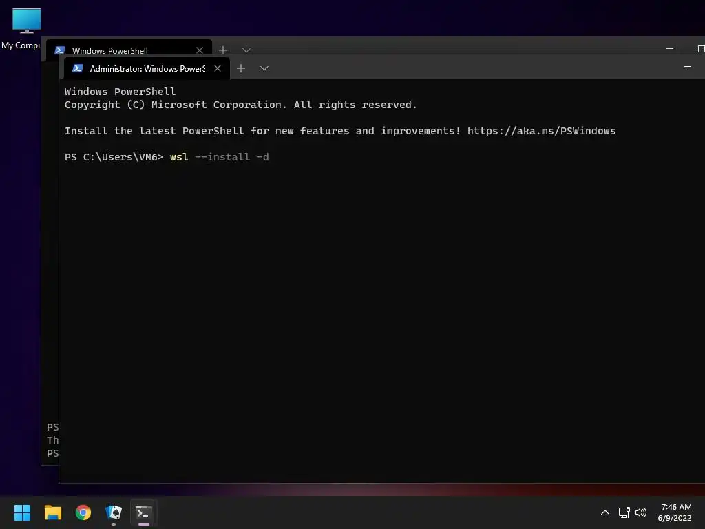The image size is (705, 529).
Task: Click the 'Windows PowerShell' header line
Action: tap(120, 92)
